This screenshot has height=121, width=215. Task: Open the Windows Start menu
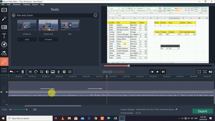coord(3,118)
